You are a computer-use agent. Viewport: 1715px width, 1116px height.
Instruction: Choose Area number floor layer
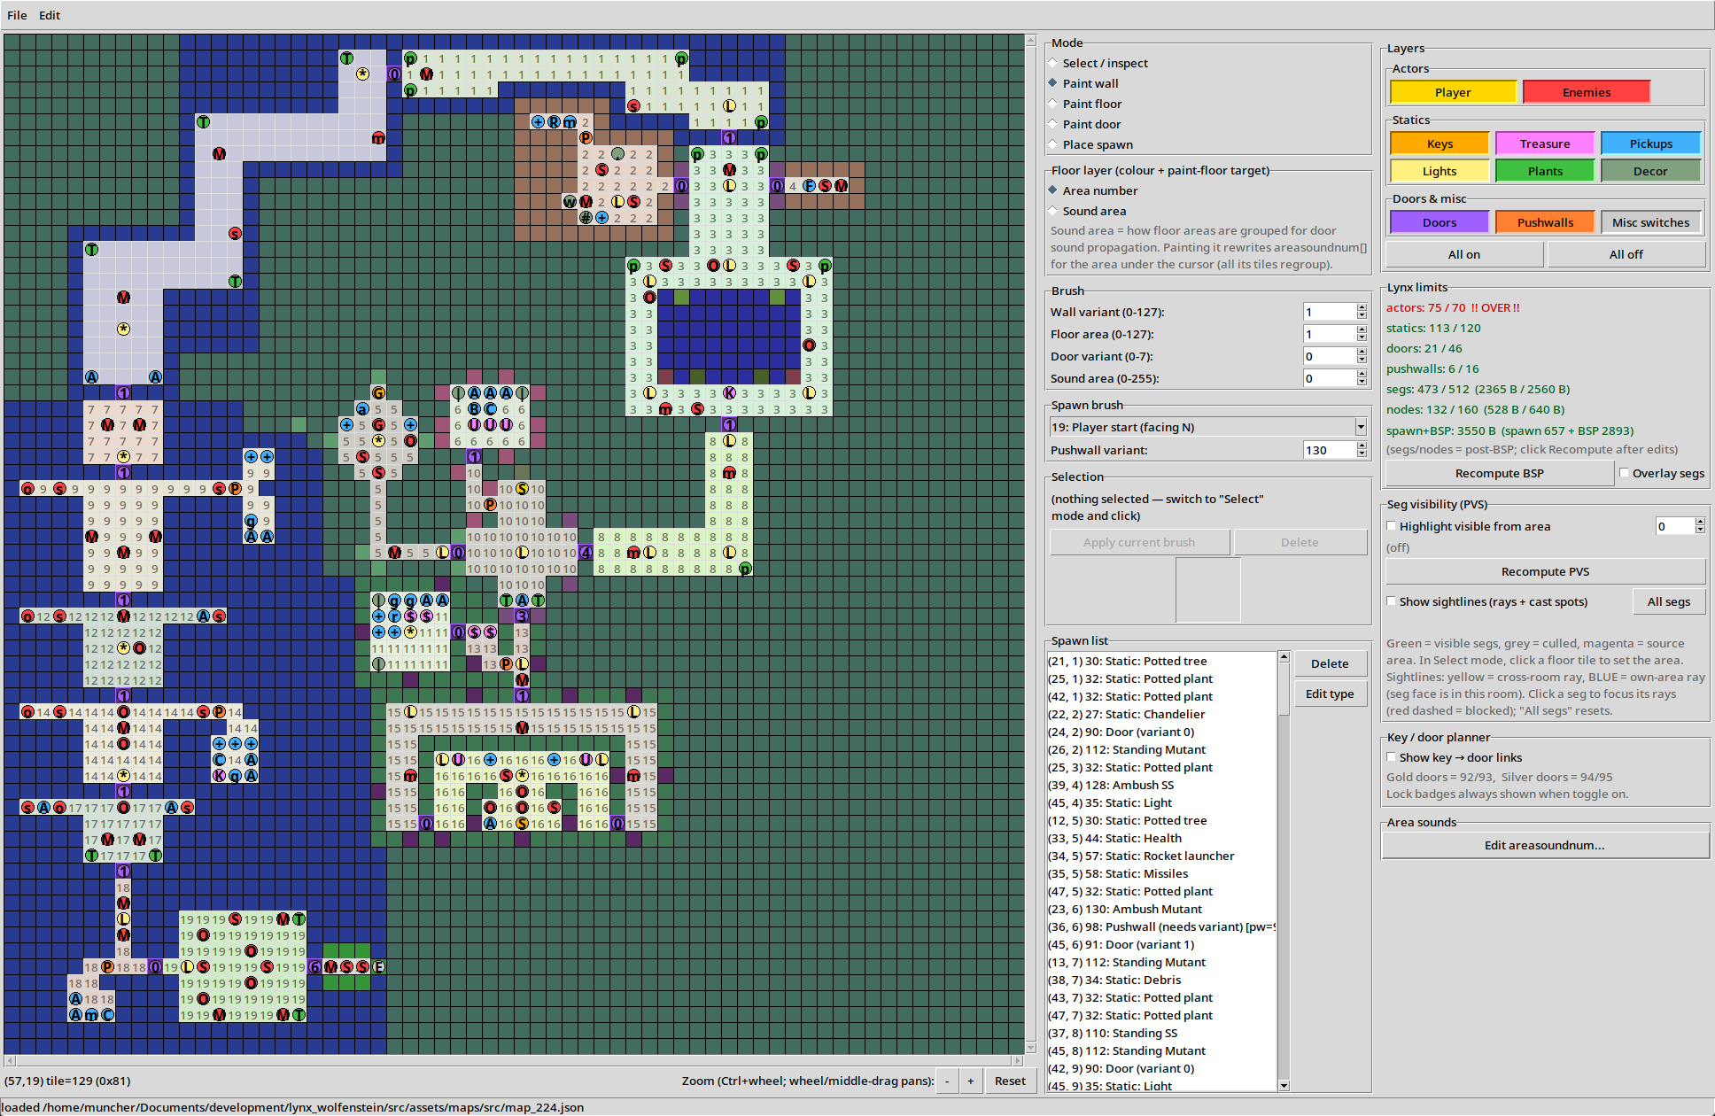click(x=1094, y=190)
